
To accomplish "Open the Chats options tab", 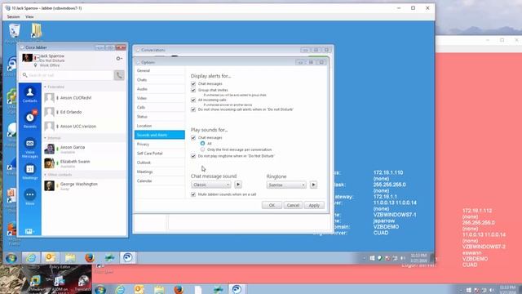I will click(x=160, y=80).
